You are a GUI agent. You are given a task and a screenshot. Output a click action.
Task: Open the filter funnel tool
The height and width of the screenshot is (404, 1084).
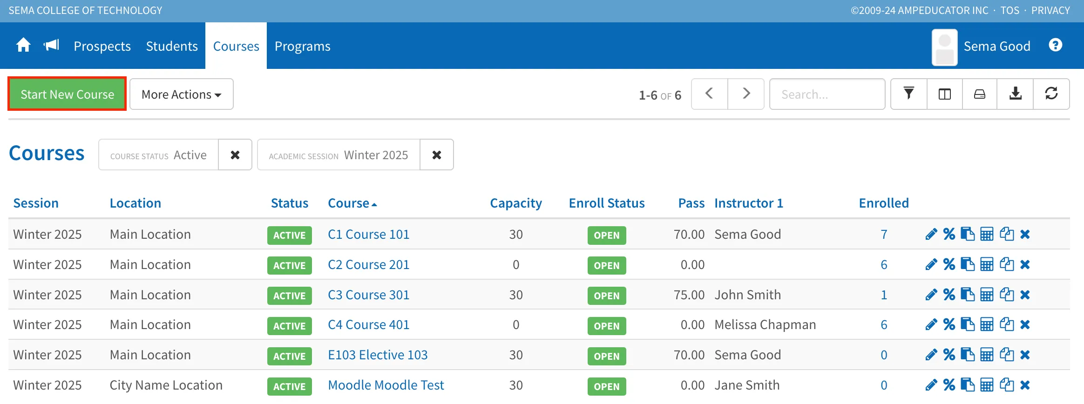tap(908, 94)
